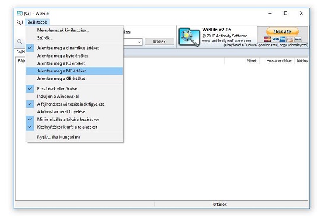Click the WizFile title bar app icon
Screen dimensions: 326x220
click(20, 13)
